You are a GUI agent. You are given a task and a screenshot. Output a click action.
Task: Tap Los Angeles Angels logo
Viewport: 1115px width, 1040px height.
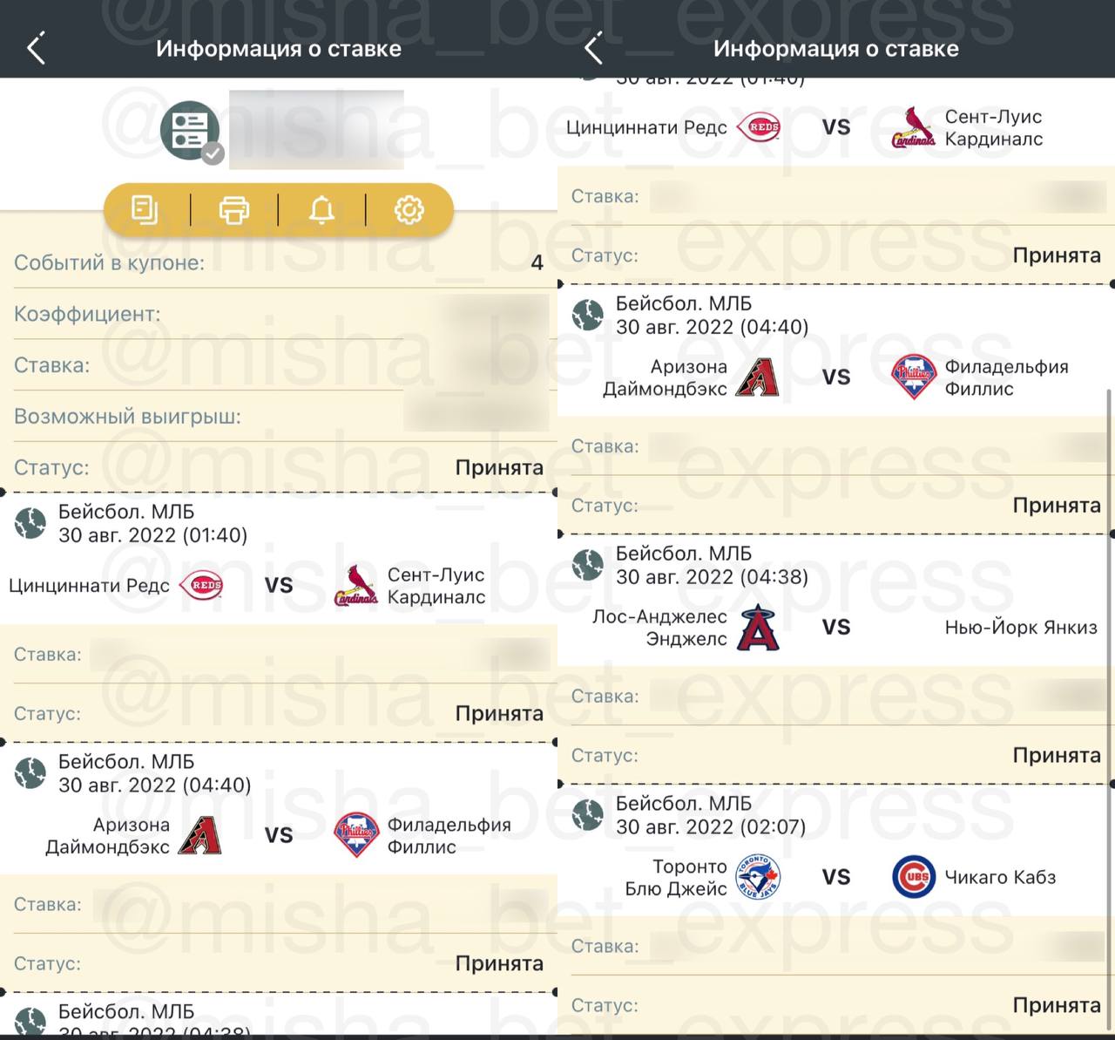[x=758, y=628]
